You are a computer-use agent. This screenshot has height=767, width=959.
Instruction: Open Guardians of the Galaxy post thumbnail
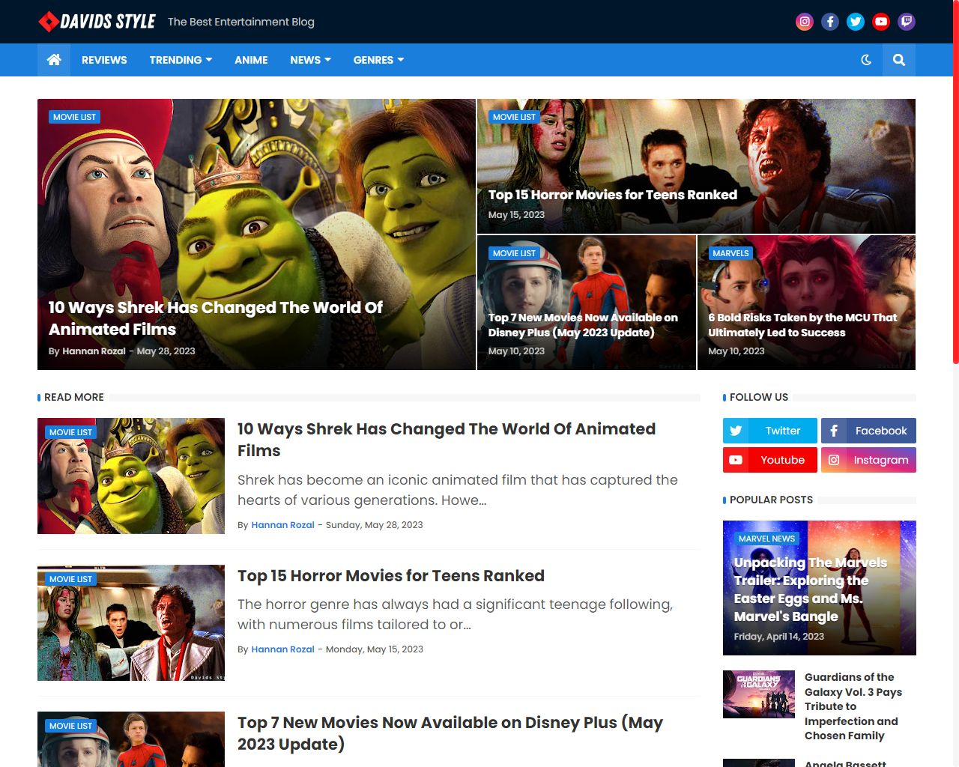pos(758,694)
